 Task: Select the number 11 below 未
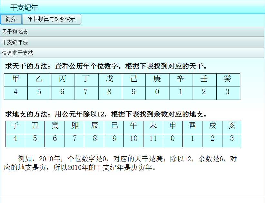pyautogui.click(x=153, y=139)
